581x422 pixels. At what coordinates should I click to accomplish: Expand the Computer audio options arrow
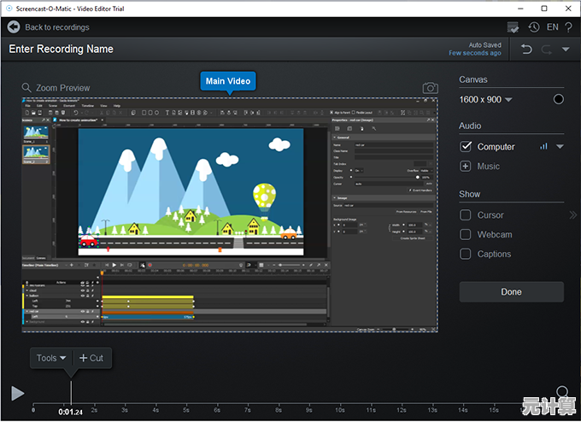[560, 147]
